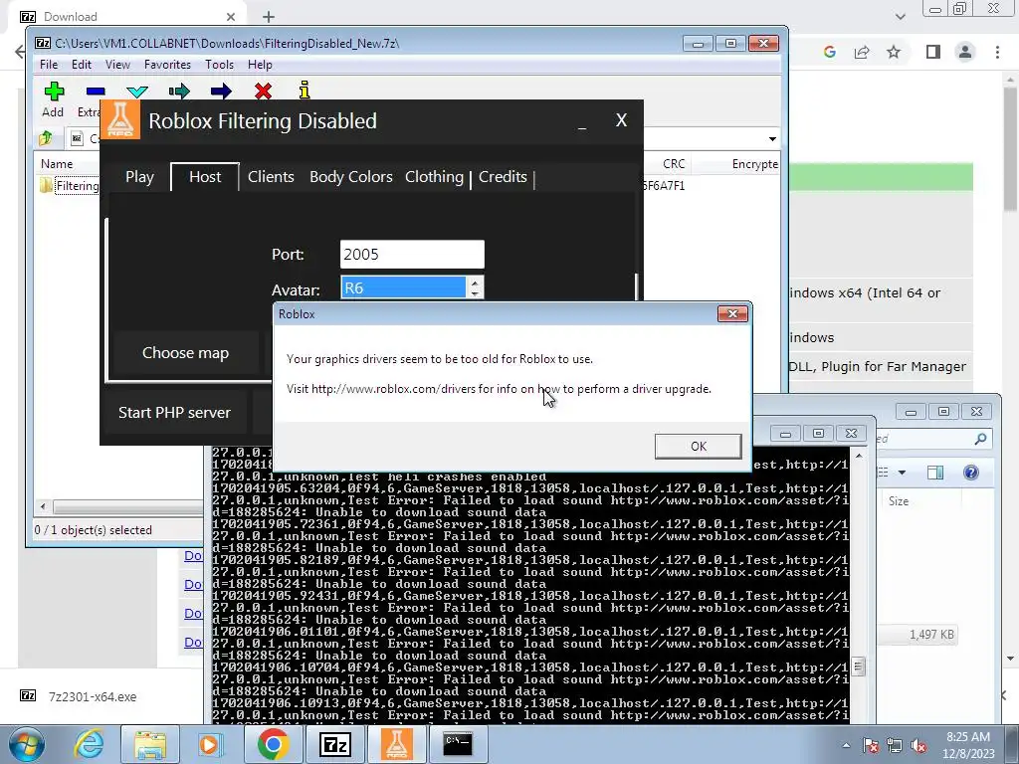Viewport: 1019px width, 764px height.
Task: Open a new Chrome tab with plus button
Action: (x=269, y=17)
